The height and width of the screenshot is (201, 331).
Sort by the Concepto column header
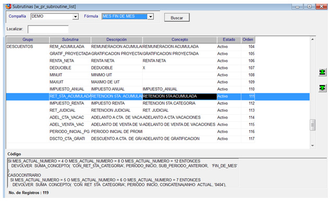180,40
